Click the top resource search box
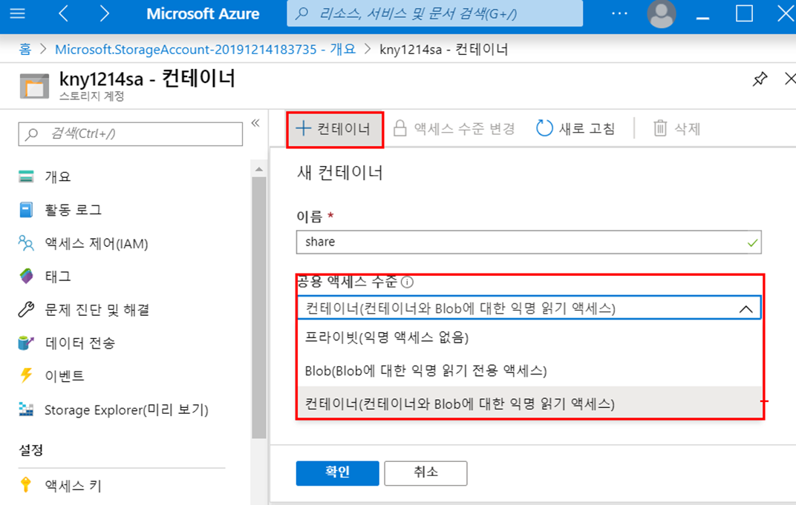Image resolution: width=796 pixels, height=505 pixels. pyautogui.click(x=434, y=13)
